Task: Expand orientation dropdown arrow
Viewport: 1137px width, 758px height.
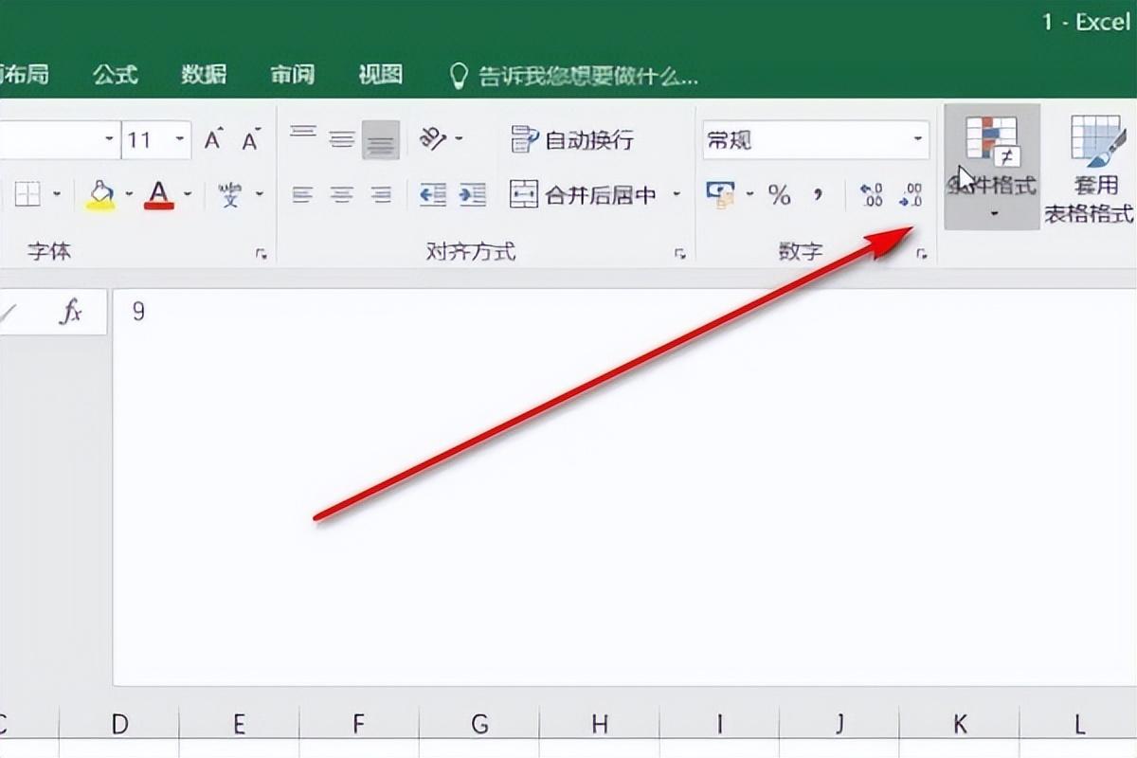Action: [x=460, y=139]
